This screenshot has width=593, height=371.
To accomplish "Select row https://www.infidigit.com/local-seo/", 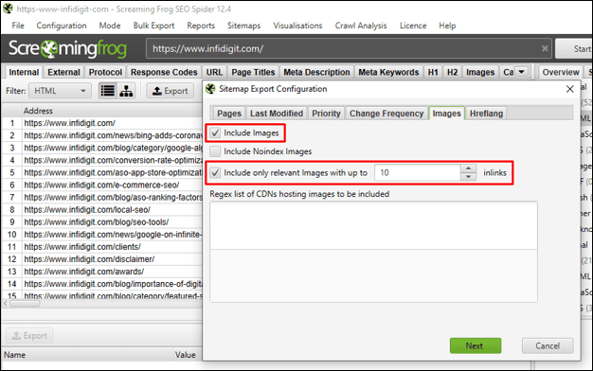I will pos(102,210).
